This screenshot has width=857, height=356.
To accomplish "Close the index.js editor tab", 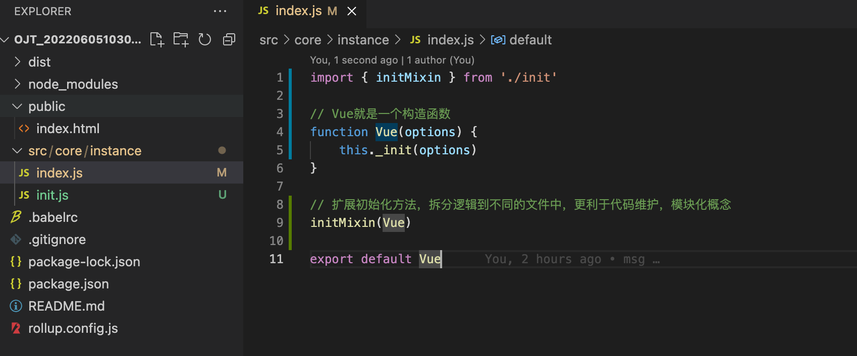I will (352, 11).
